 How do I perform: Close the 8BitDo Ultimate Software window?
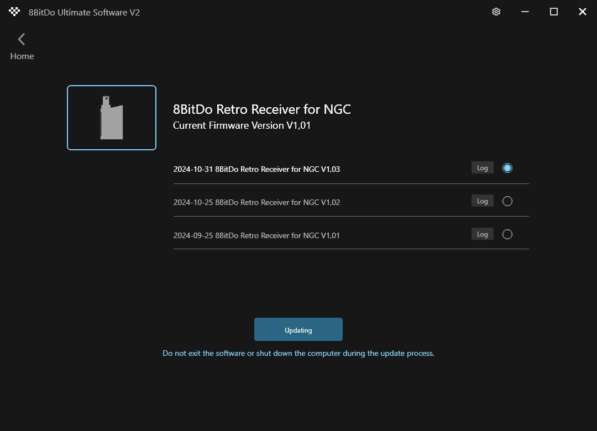583,12
